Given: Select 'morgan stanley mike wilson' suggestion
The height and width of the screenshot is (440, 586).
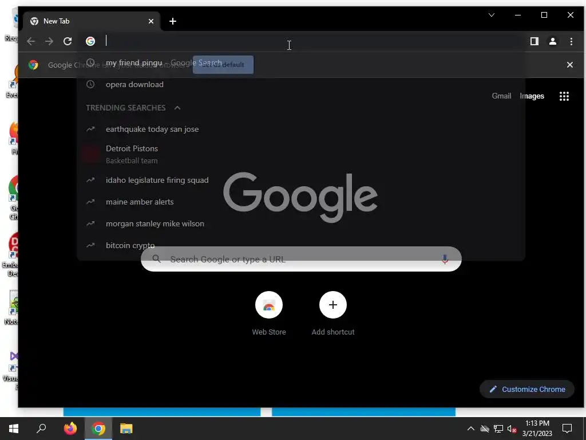Looking at the screenshot, I should [301, 224].
